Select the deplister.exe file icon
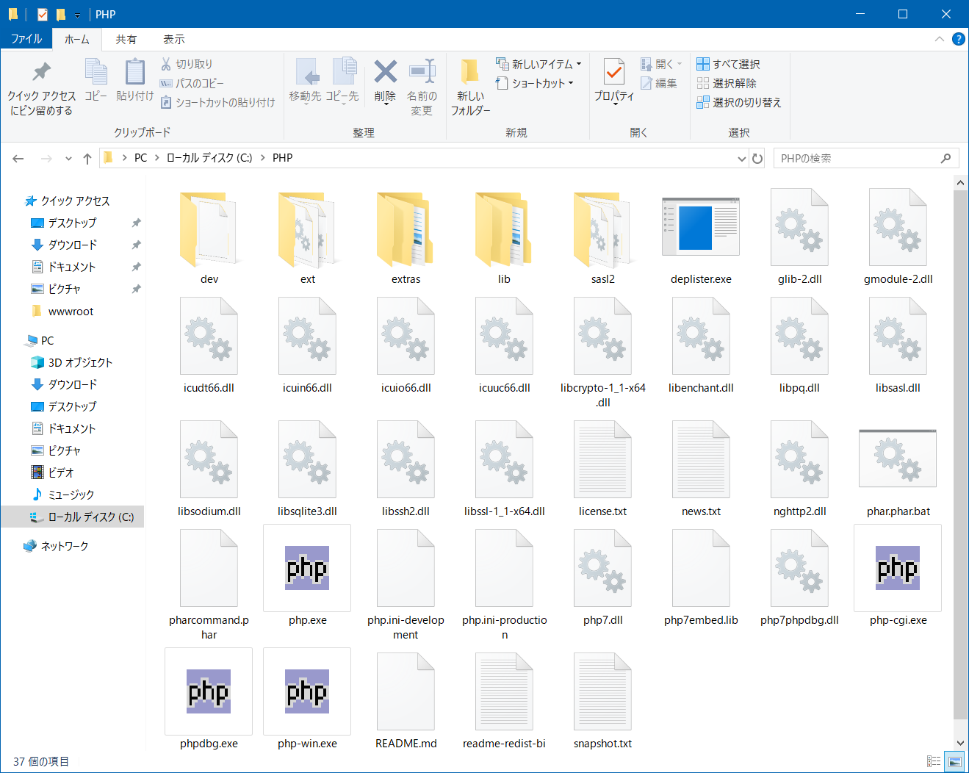The image size is (969, 773). point(700,228)
